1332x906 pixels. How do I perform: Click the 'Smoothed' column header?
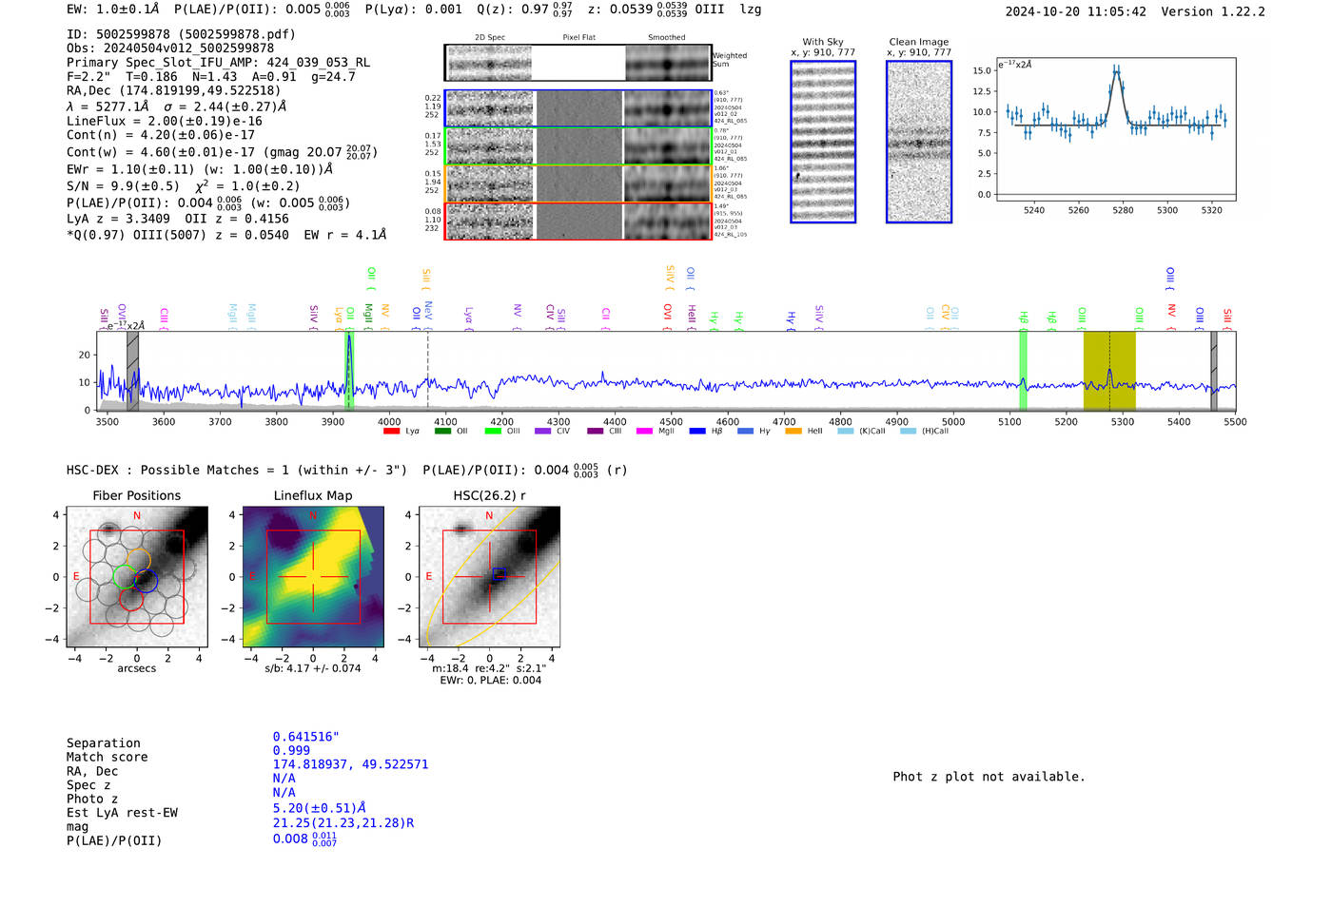click(667, 38)
